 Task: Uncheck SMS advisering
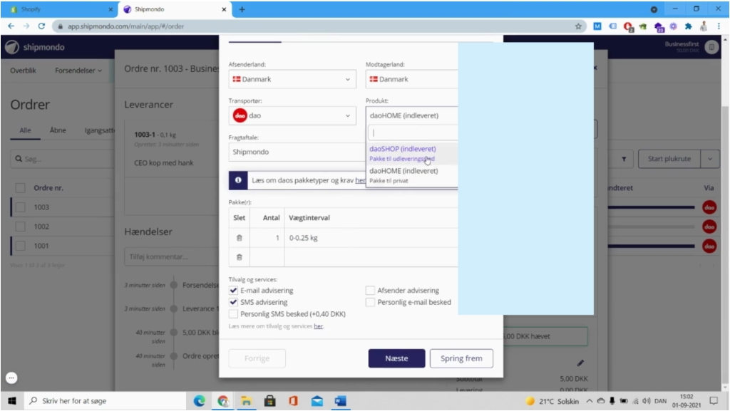233,302
